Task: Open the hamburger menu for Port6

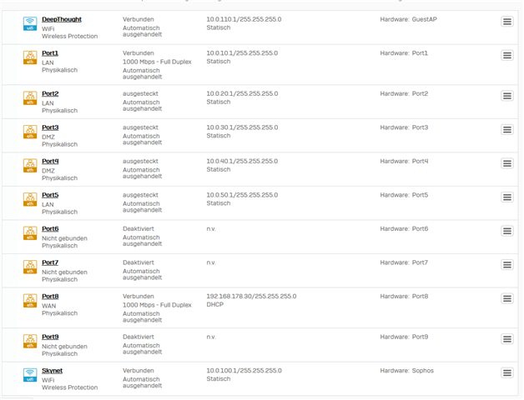Action: click(506, 231)
